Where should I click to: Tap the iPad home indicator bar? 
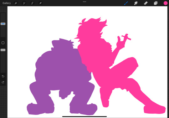click(84, 116)
